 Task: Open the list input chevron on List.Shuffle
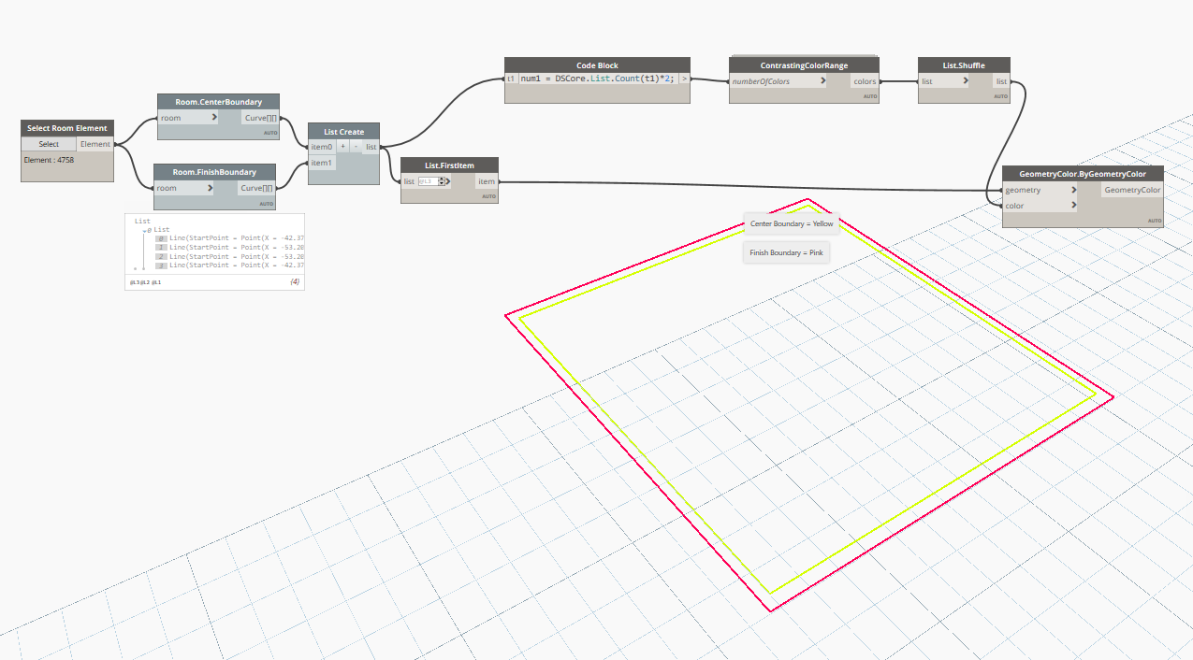tap(966, 81)
